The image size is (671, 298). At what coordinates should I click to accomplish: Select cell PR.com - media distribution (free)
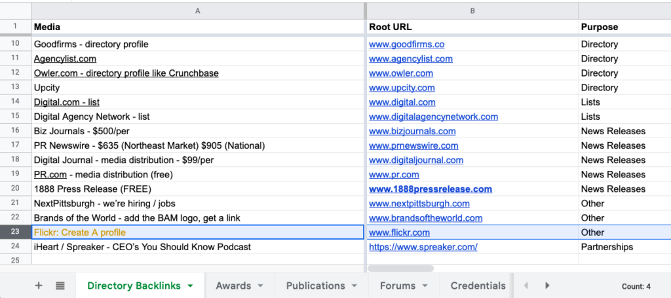point(198,175)
